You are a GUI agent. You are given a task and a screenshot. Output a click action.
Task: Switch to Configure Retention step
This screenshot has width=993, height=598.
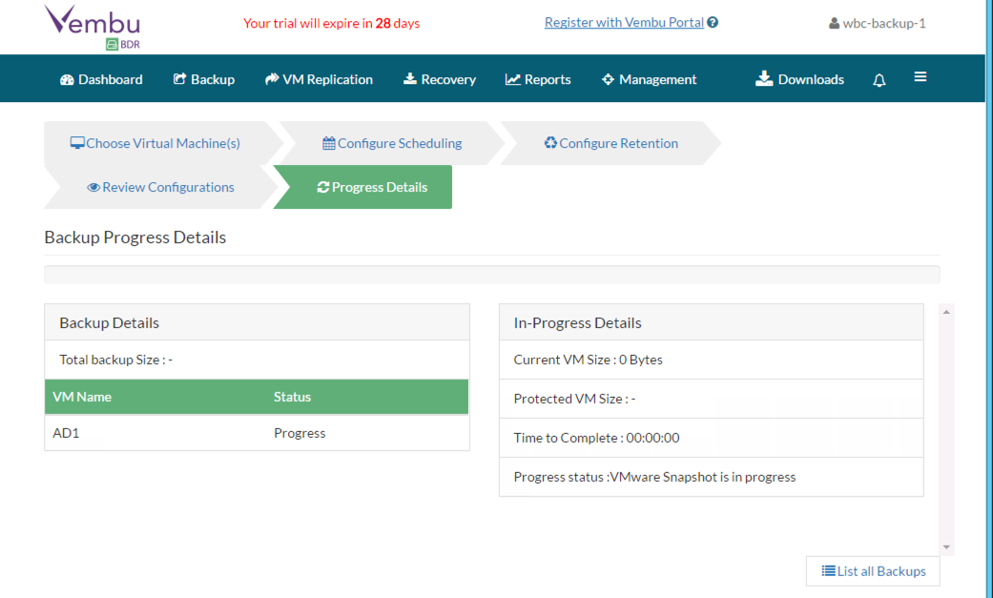point(611,144)
